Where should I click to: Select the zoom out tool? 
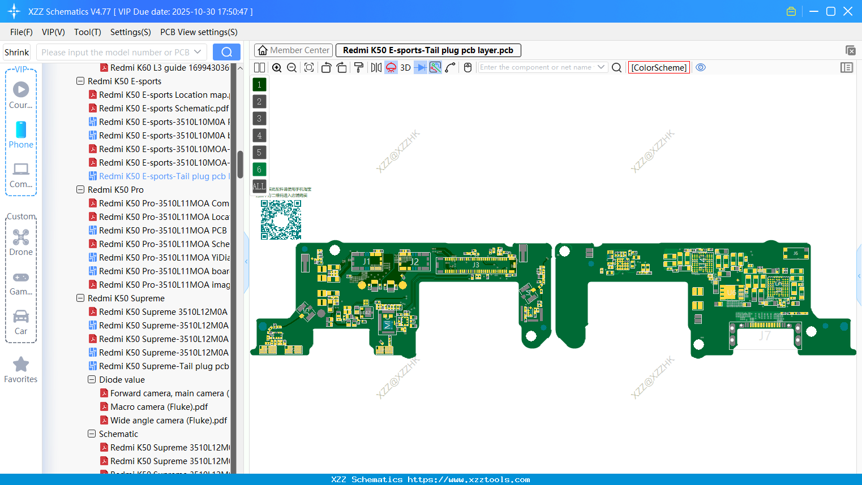point(291,67)
